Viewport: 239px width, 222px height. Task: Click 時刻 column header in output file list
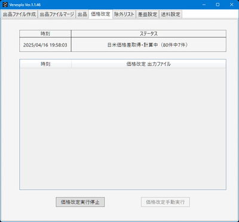(x=45, y=64)
